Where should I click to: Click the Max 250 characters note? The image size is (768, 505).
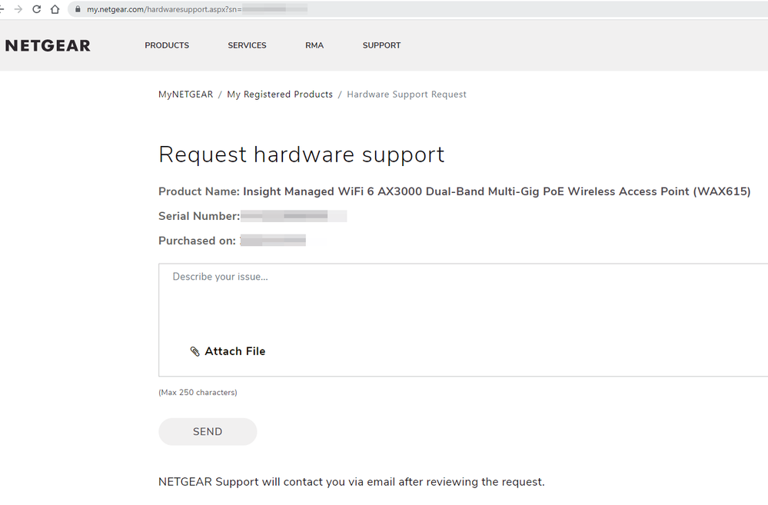(x=198, y=393)
